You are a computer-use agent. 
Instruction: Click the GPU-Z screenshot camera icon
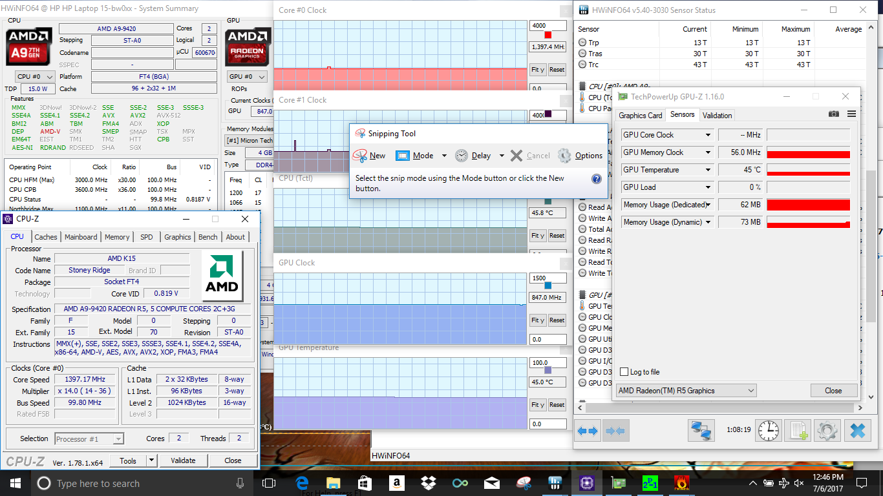click(834, 114)
